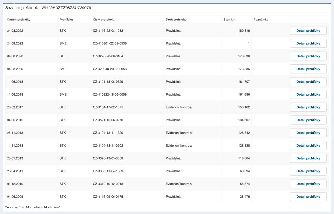Select protocol number CZ-410801-22-08-0536

[x=110, y=43]
